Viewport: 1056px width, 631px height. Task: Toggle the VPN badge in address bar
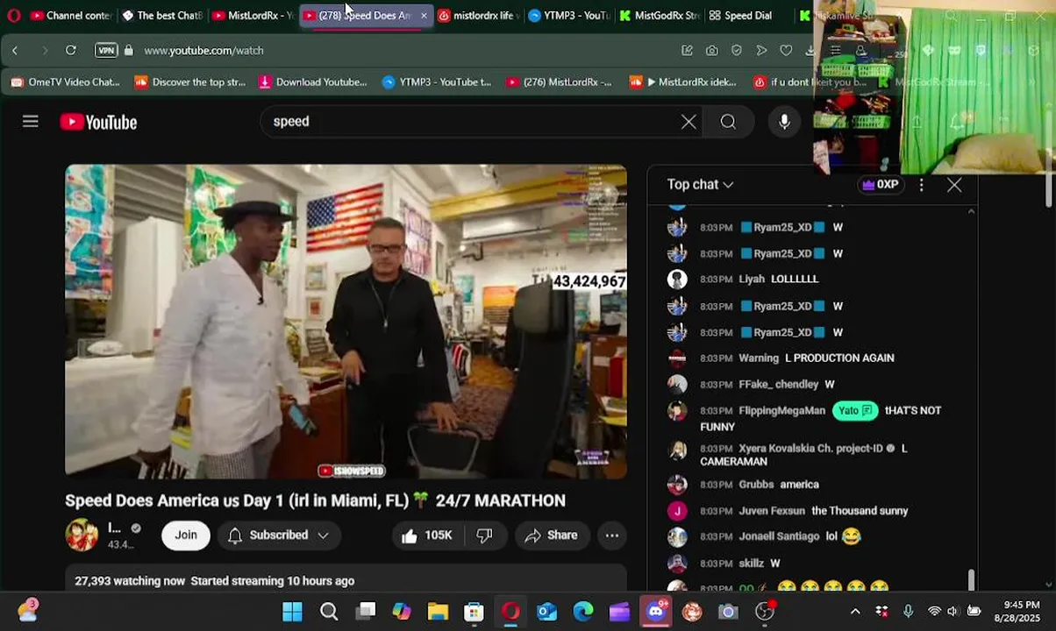pos(106,51)
